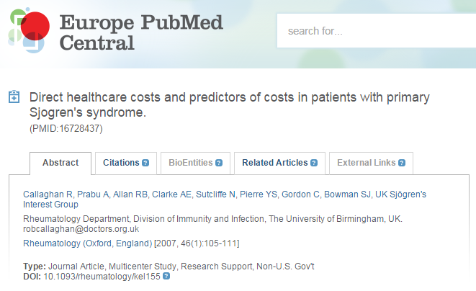The width and height of the screenshot is (476, 291).
Task: Open help icon next to External Links
Action: tap(402, 163)
